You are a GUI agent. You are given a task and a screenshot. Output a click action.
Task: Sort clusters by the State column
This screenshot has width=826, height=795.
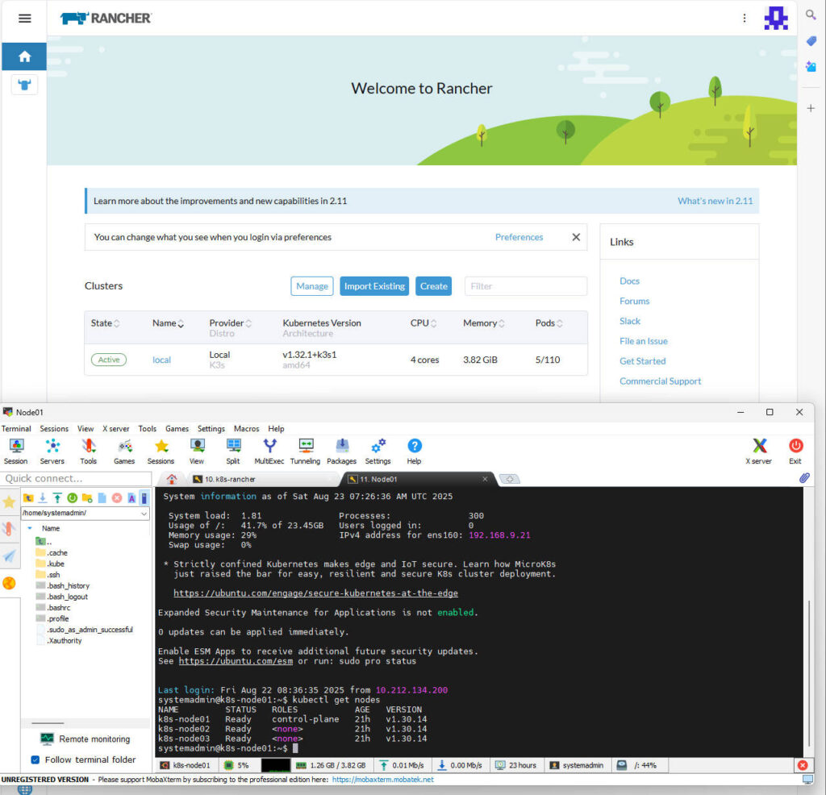pyautogui.click(x=105, y=323)
